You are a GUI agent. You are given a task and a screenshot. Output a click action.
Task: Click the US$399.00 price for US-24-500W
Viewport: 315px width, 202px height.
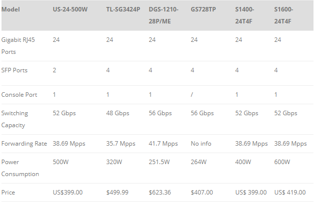(x=67, y=192)
